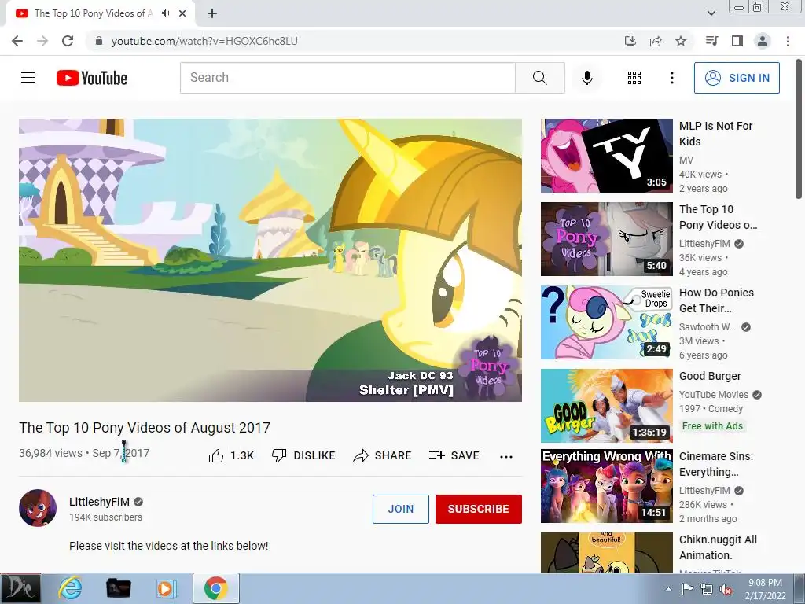This screenshot has width=805, height=604.
Task: Click the share page icon in address bar
Action: (x=656, y=41)
